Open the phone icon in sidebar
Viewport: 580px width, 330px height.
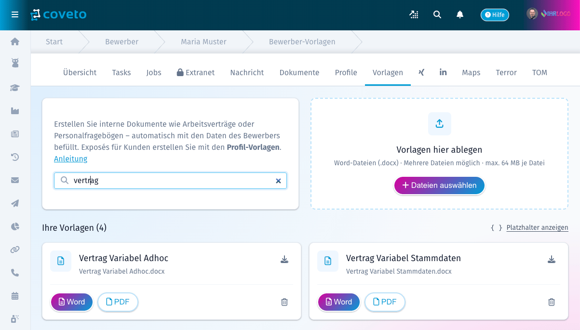(x=15, y=273)
